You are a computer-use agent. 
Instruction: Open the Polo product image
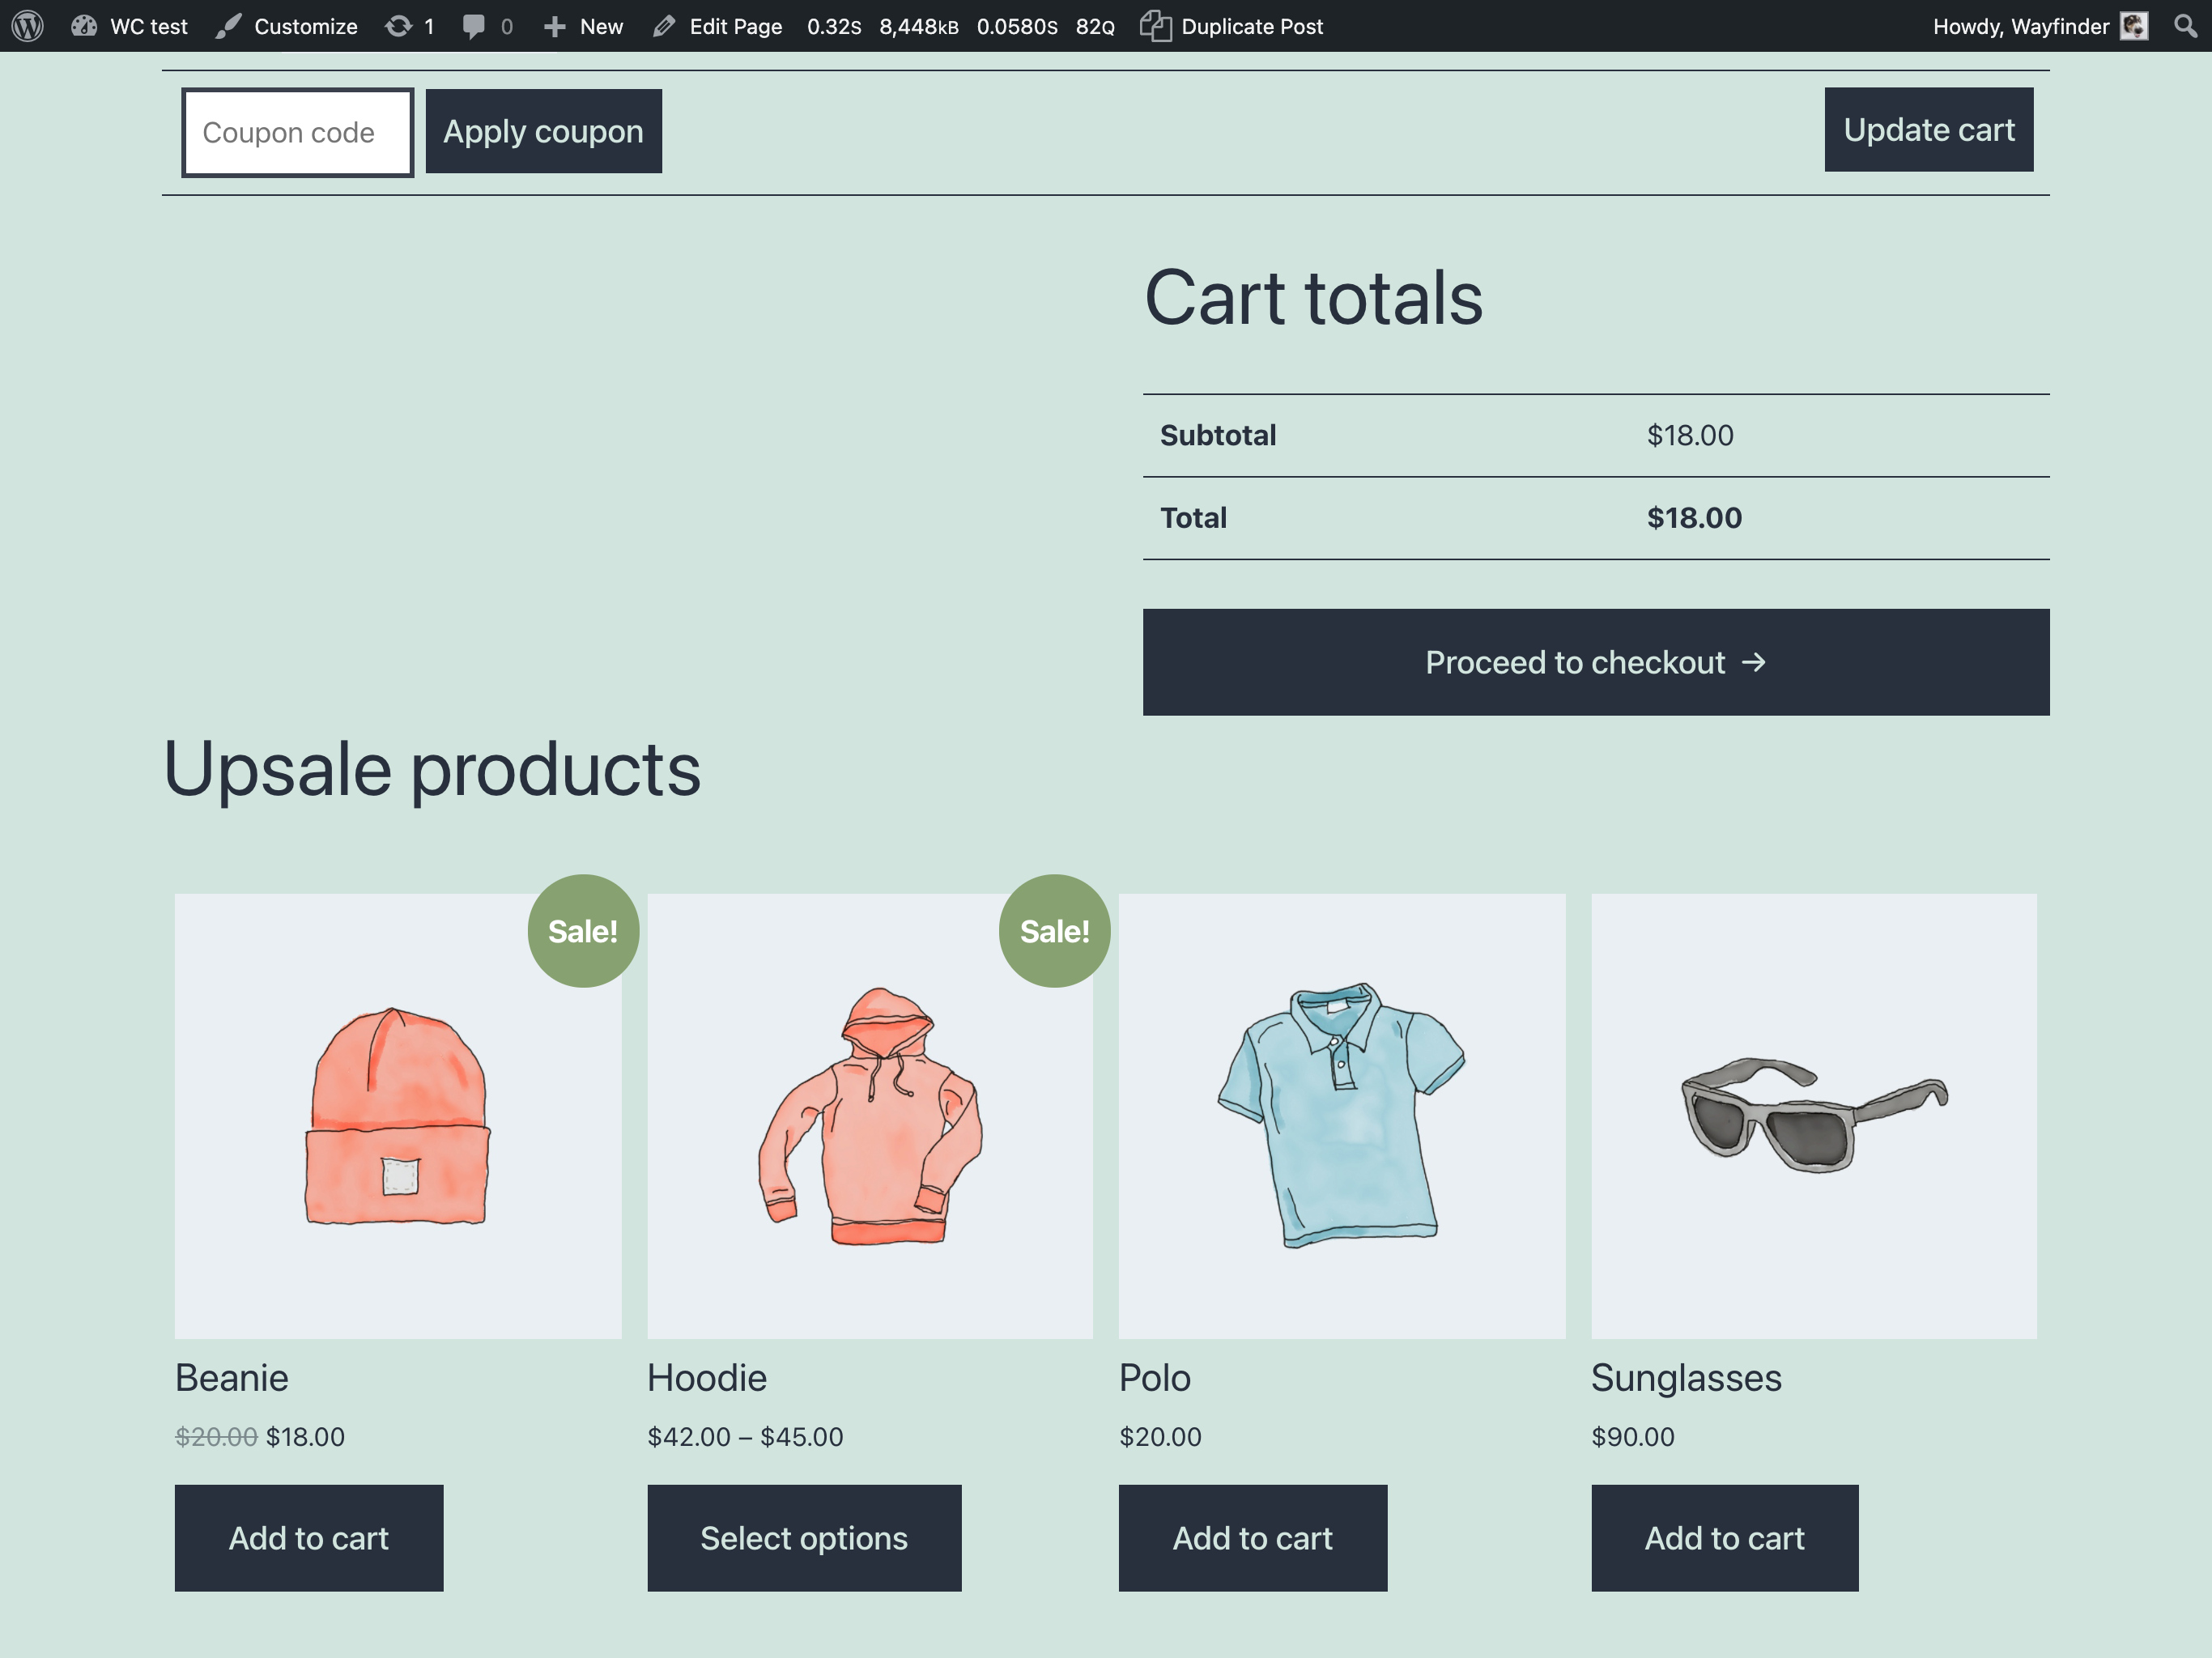tap(1342, 1116)
